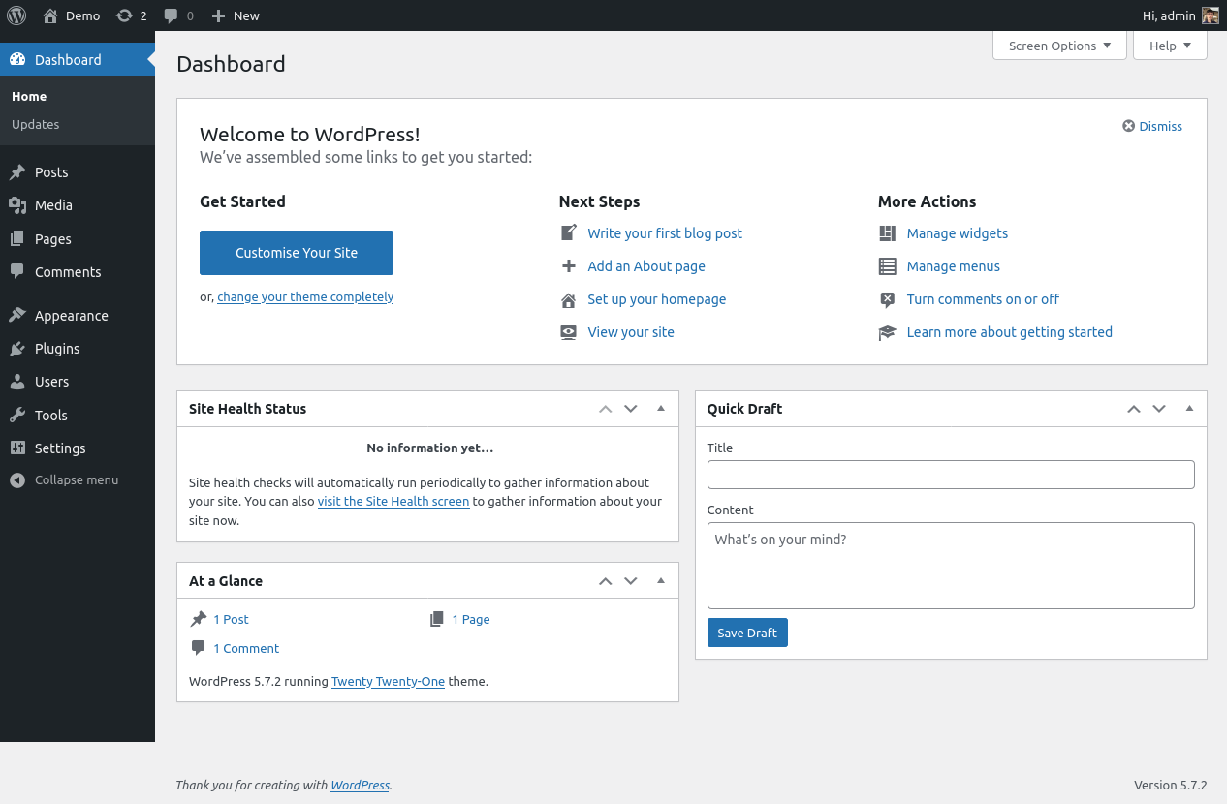Image resolution: width=1227 pixels, height=804 pixels.
Task: Click the Save Draft button
Action: [x=746, y=632]
